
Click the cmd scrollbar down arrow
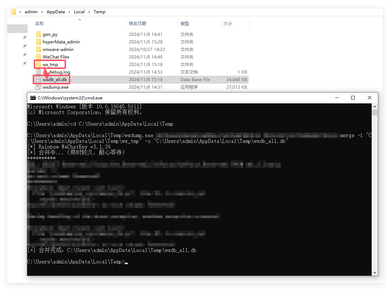375,273
